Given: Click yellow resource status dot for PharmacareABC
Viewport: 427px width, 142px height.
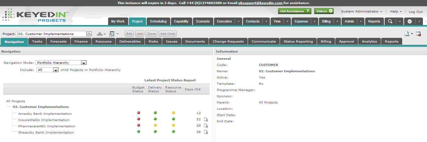Looking at the screenshot, I should (173, 125).
